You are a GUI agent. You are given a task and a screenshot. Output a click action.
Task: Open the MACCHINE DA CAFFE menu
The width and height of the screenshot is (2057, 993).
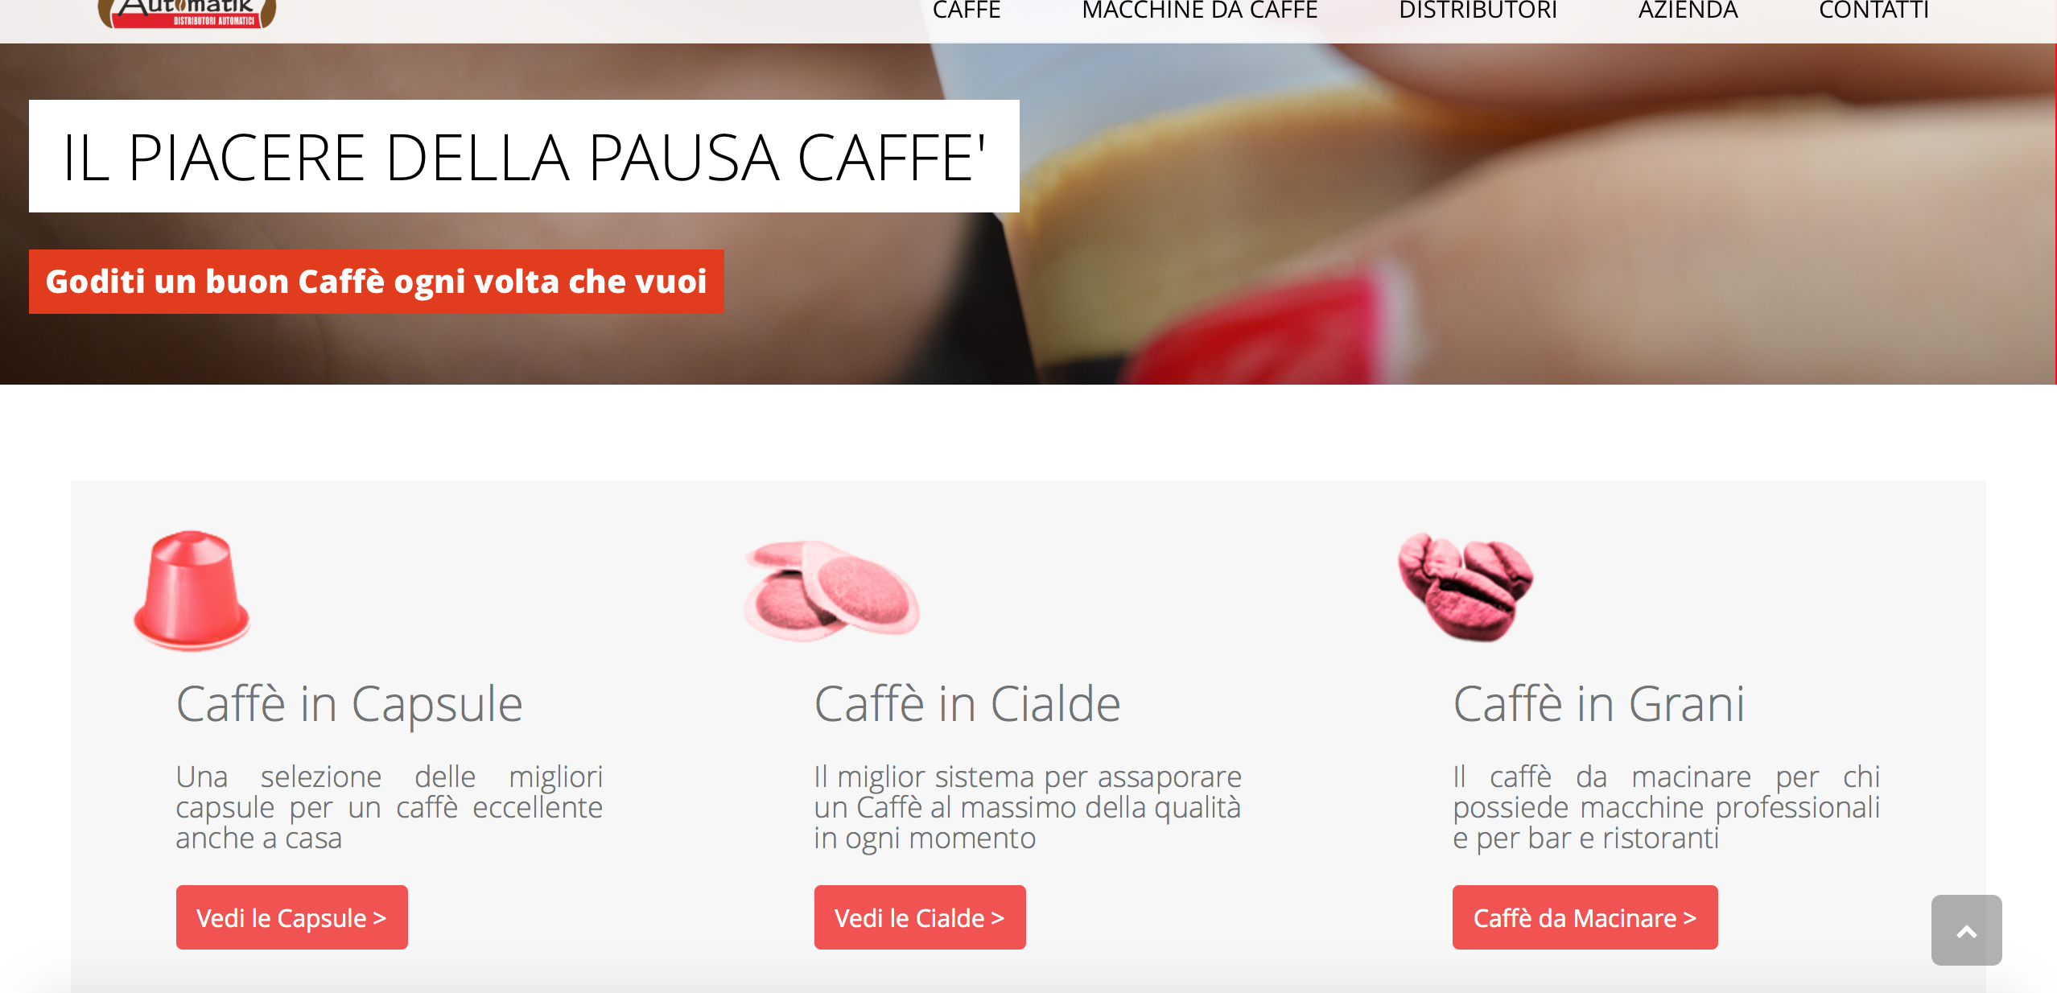1199,11
